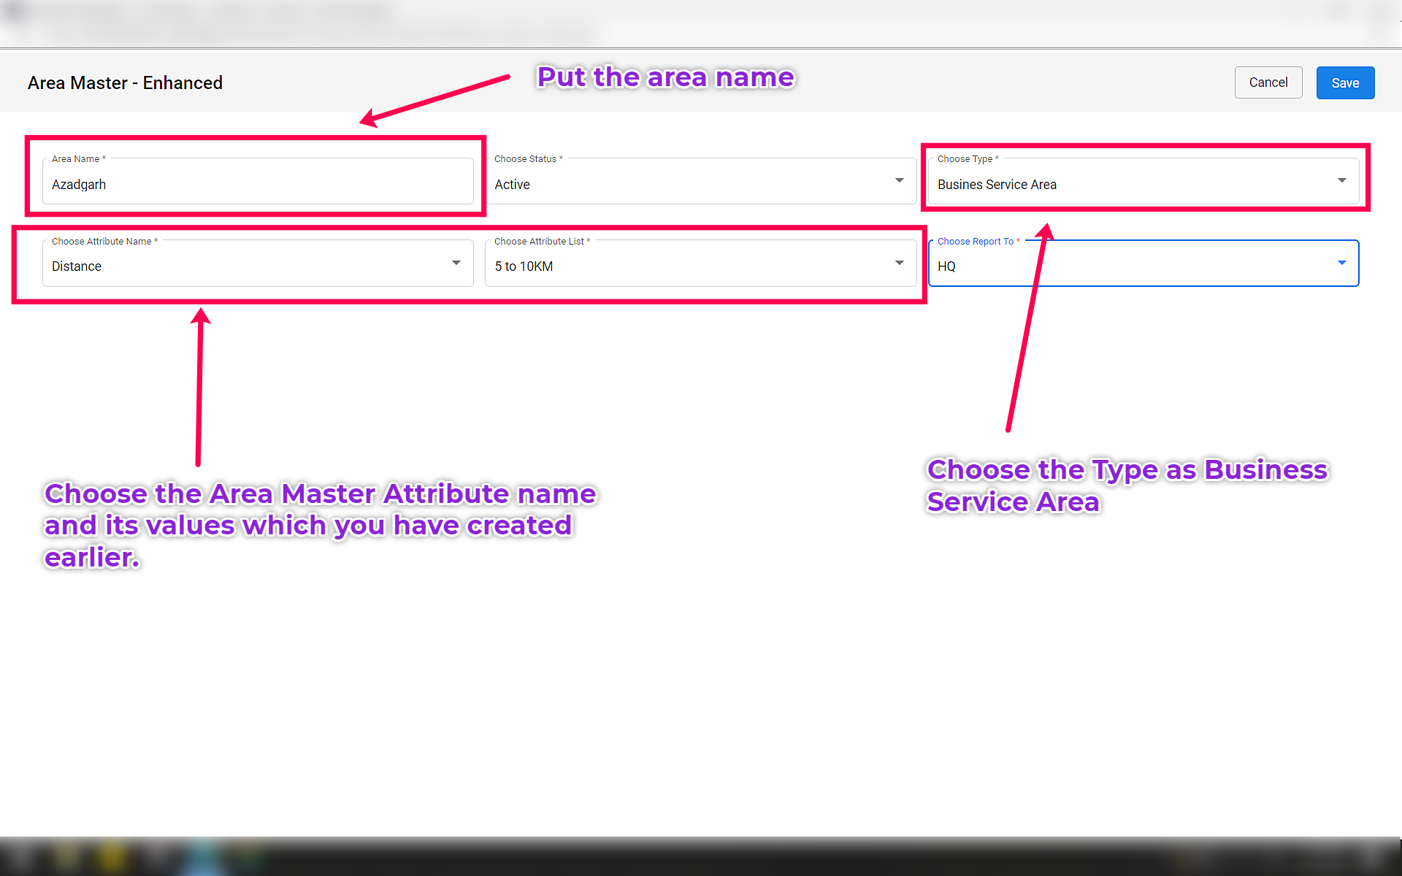The image size is (1402, 876).
Task: Click the arrow icon beside Distance
Action: click(456, 264)
